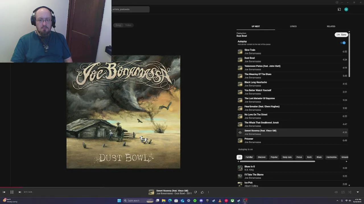Toggle repeat mode in player bar
364x204 pixels.
click(343, 192)
